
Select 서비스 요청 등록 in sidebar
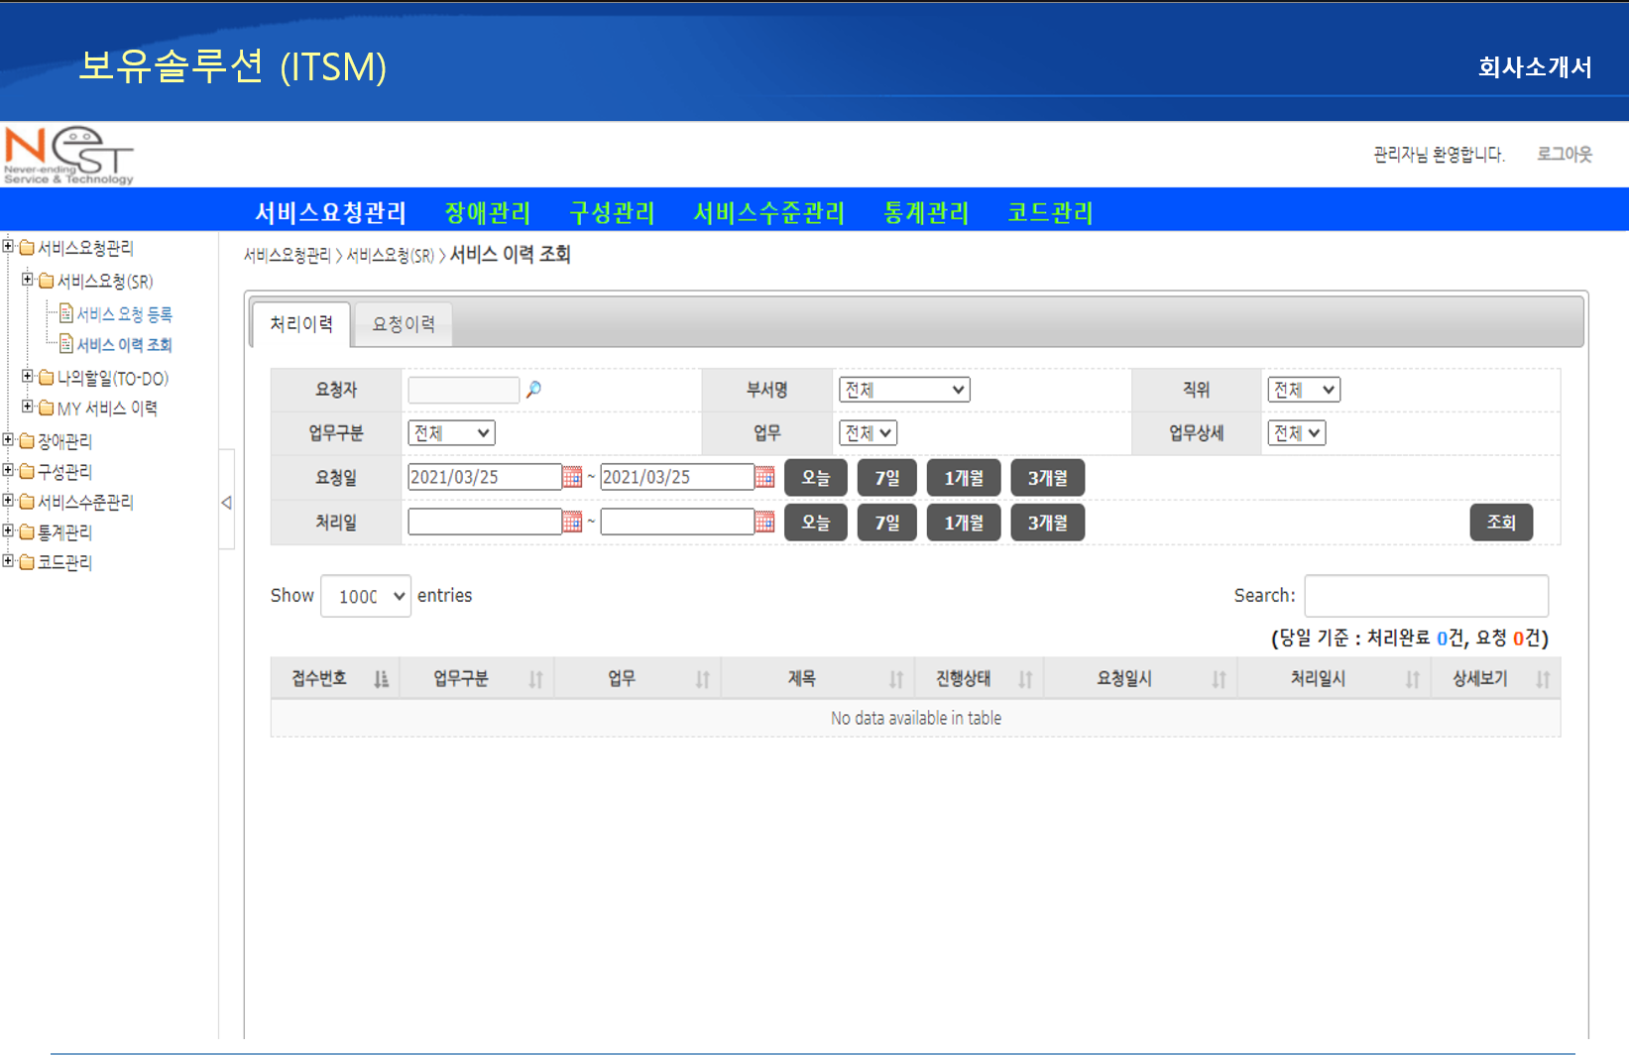click(x=124, y=314)
